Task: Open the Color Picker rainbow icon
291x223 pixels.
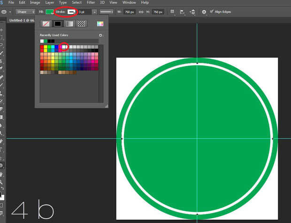Action: coord(100,24)
